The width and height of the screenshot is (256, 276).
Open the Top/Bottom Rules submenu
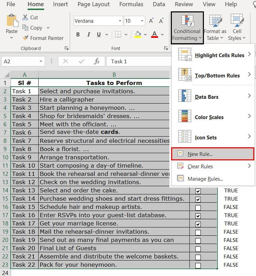[x=213, y=75]
